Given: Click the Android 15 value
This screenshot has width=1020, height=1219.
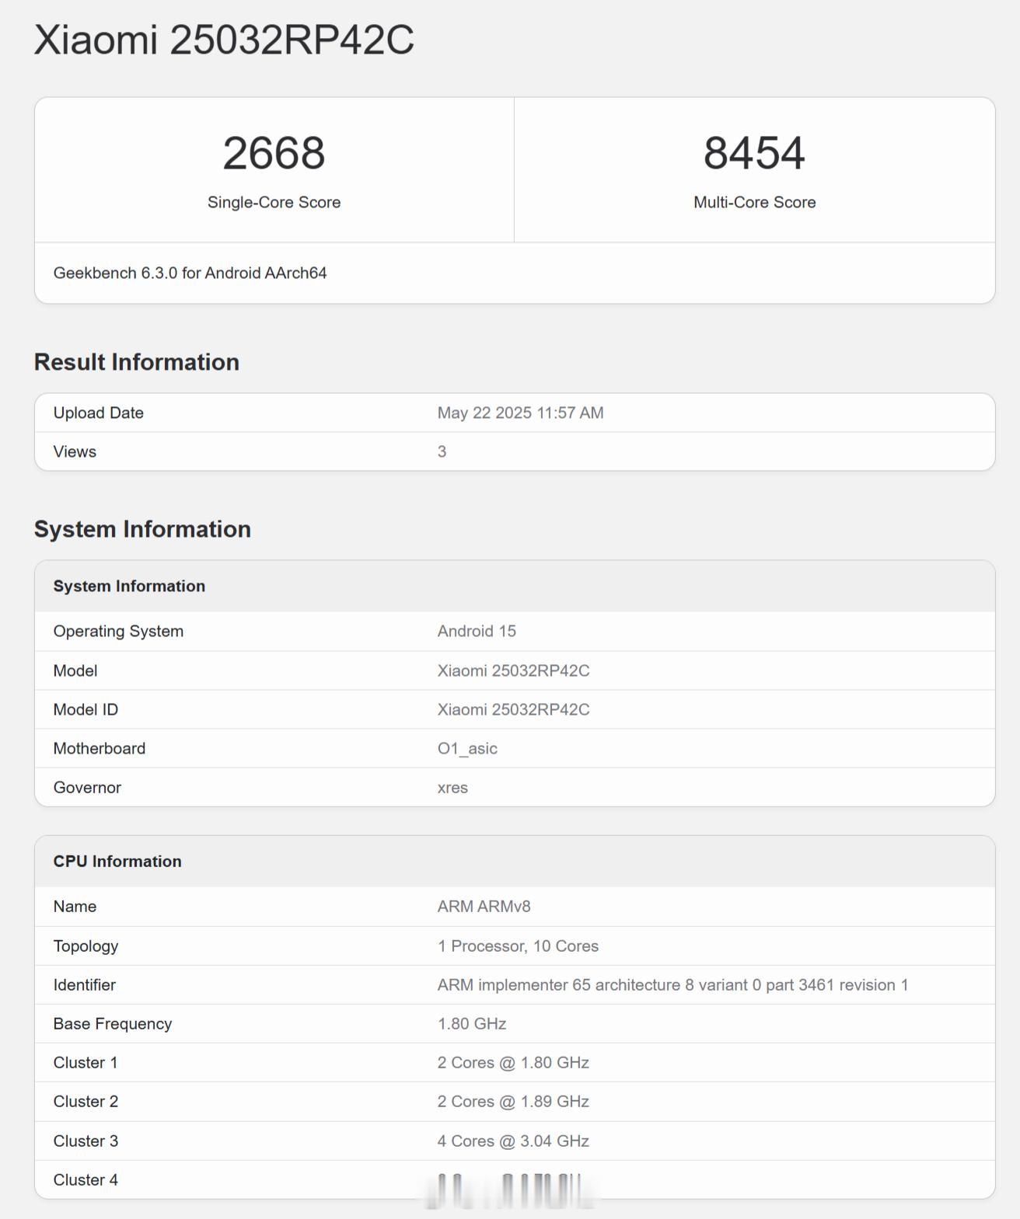Looking at the screenshot, I should tap(477, 631).
